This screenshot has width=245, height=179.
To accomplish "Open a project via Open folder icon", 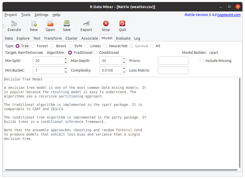I will point(50,23).
